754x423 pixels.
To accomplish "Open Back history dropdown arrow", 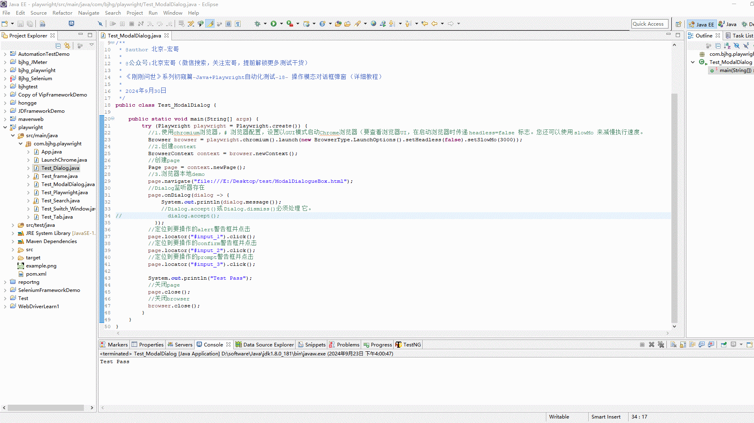I will click(x=442, y=24).
